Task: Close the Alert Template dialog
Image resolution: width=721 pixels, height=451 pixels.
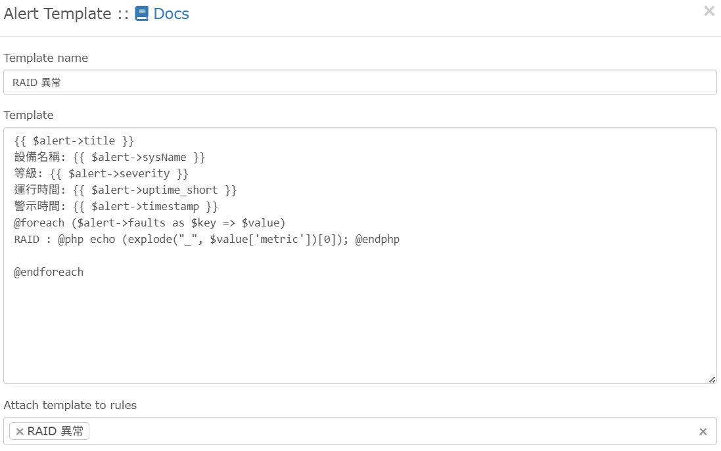Action: click(709, 11)
